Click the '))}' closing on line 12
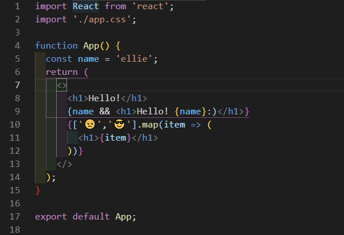Screen dimensions: 344x235 75,151
